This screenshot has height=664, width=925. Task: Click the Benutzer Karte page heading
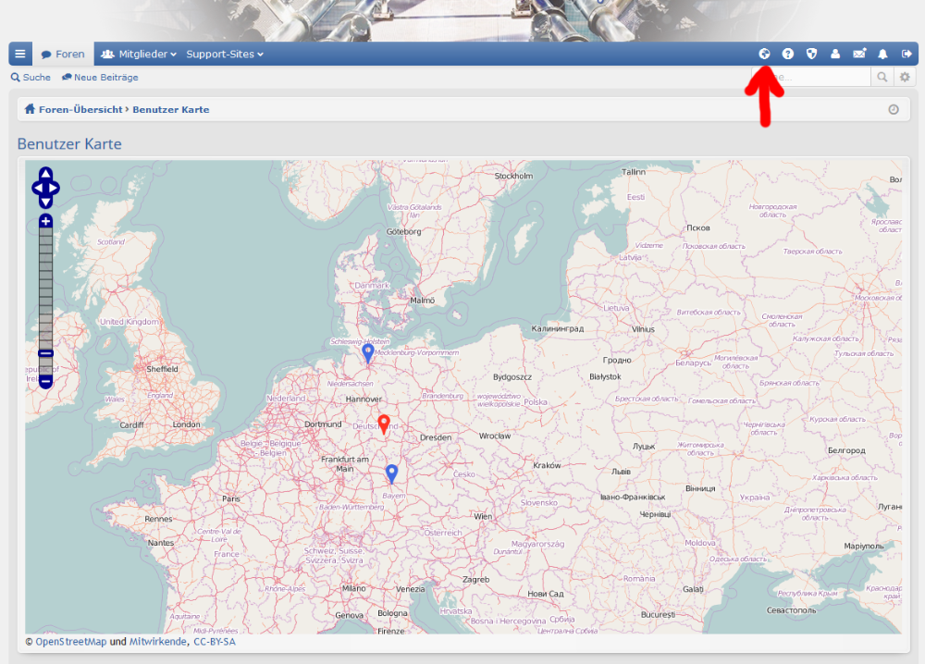pyautogui.click(x=69, y=144)
